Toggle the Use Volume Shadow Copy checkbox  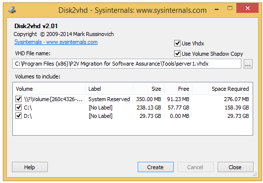(x=177, y=54)
